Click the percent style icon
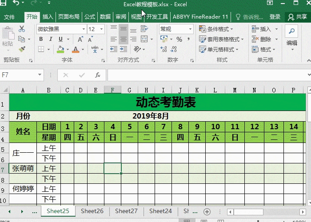This screenshot has width=311, height=222. coord(179,39)
